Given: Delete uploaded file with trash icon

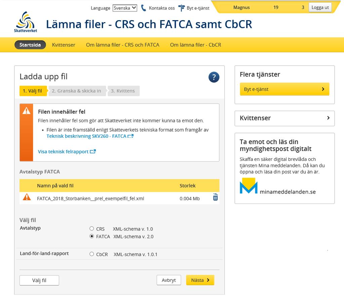Looking at the screenshot, I should tap(215, 197).
